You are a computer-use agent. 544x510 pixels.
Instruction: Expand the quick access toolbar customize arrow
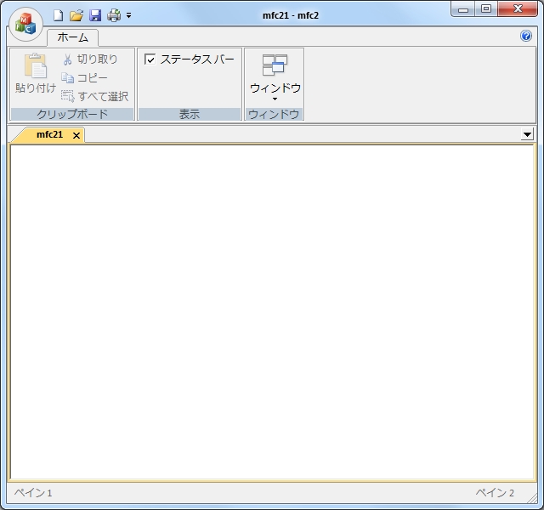tap(128, 15)
